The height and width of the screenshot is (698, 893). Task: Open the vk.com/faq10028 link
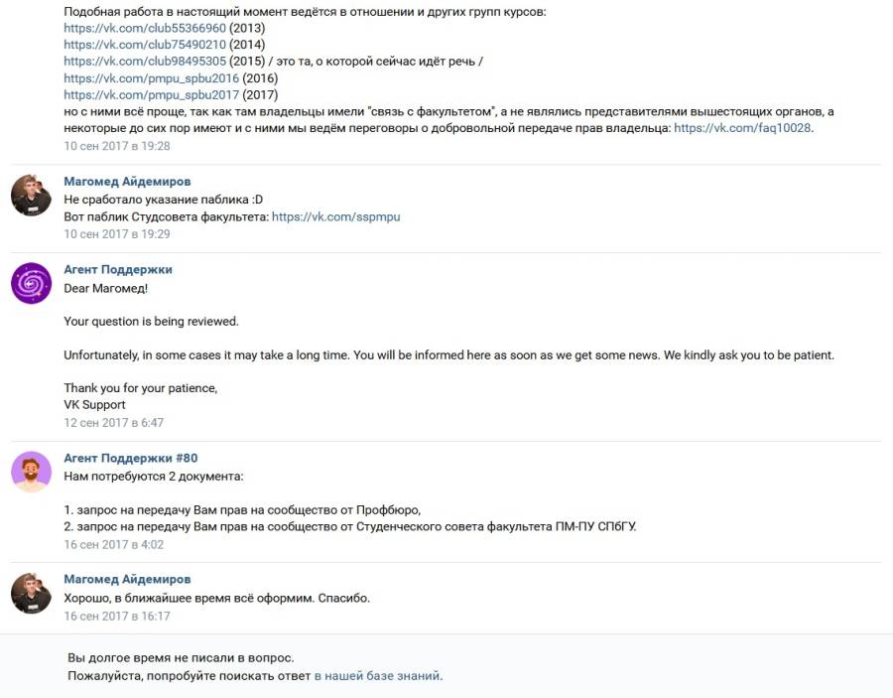pyautogui.click(x=742, y=128)
